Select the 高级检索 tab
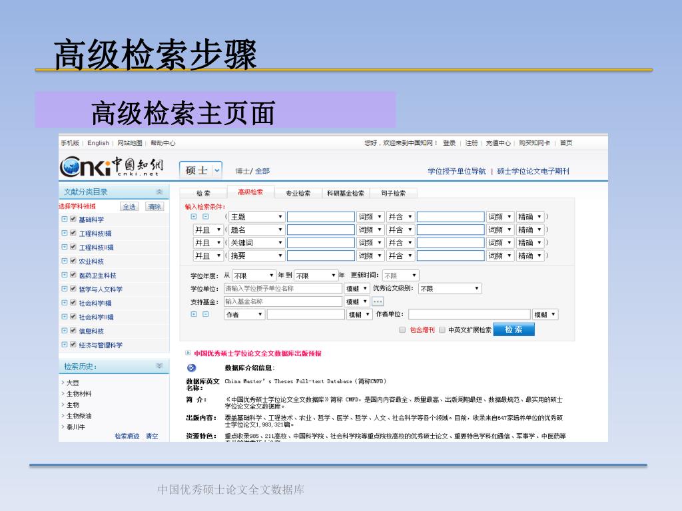 (250, 192)
